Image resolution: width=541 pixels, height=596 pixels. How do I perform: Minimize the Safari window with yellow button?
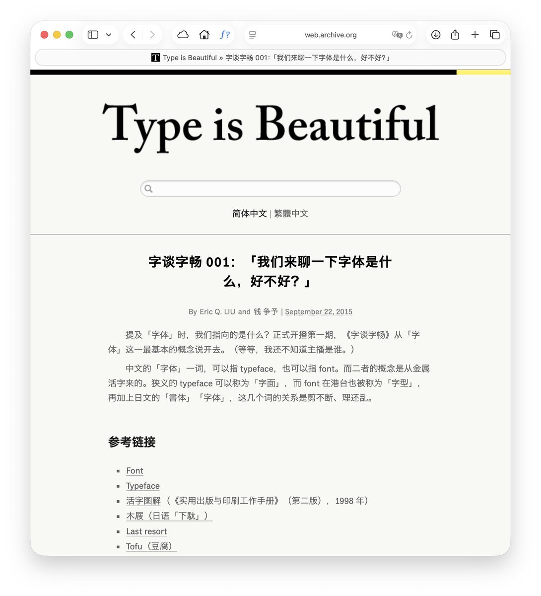(x=57, y=35)
